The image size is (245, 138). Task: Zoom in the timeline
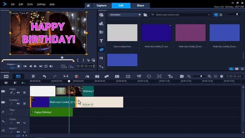click(209, 76)
